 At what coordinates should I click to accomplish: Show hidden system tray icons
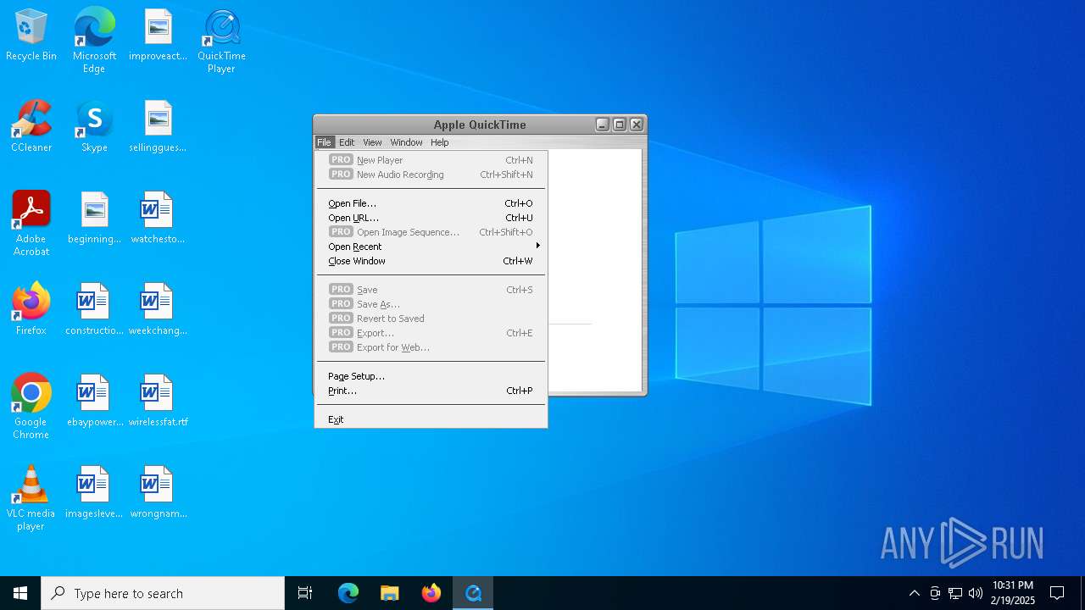(x=914, y=593)
